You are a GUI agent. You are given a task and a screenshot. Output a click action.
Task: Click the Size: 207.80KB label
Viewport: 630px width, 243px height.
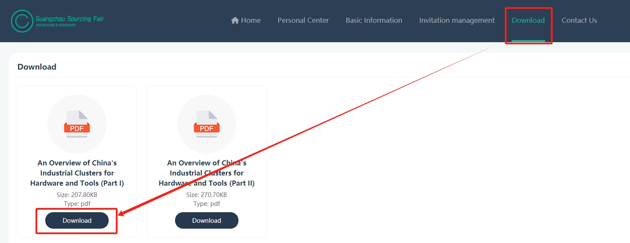click(x=77, y=195)
